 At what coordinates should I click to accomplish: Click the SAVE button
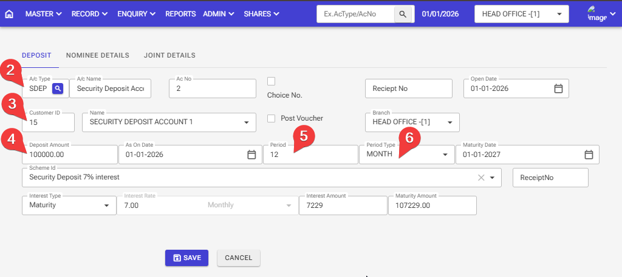186,258
